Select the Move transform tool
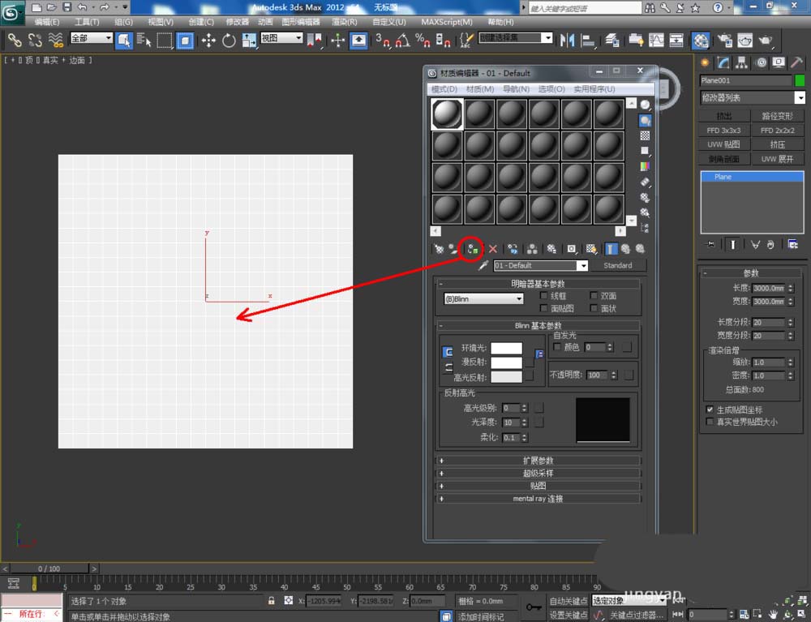This screenshot has height=622, width=811. pos(208,41)
